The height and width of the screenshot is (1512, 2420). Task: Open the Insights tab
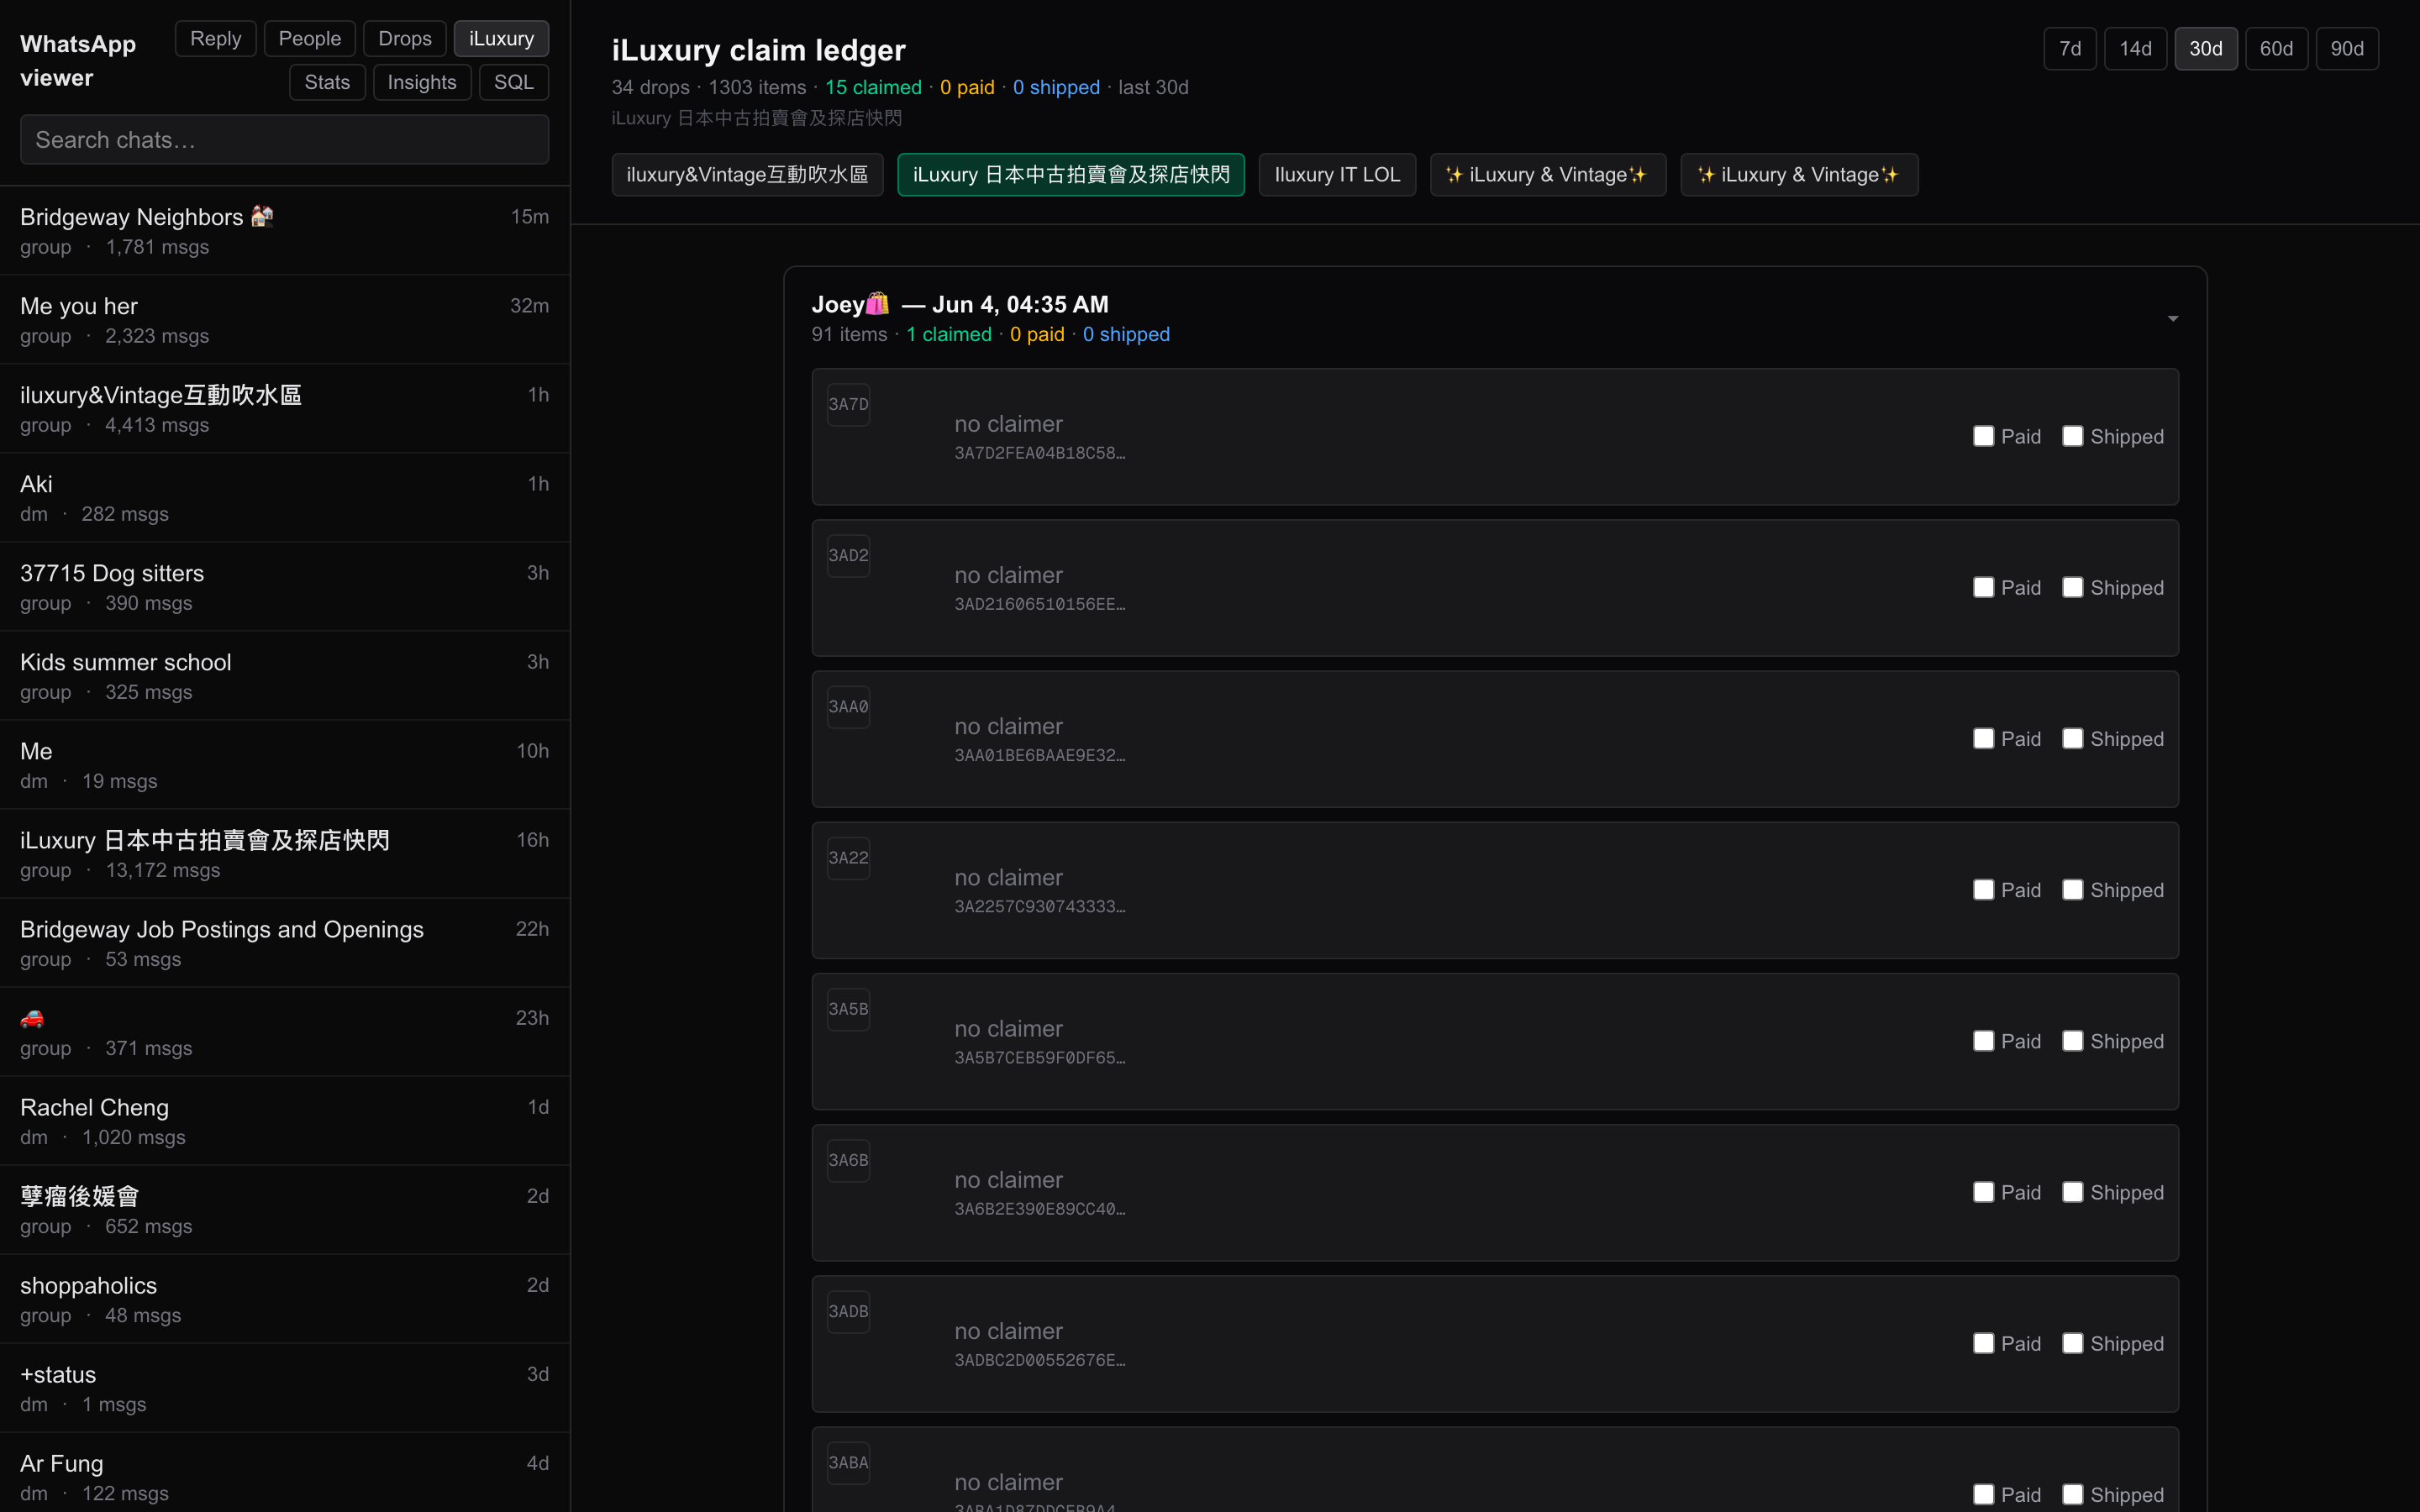tap(422, 82)
